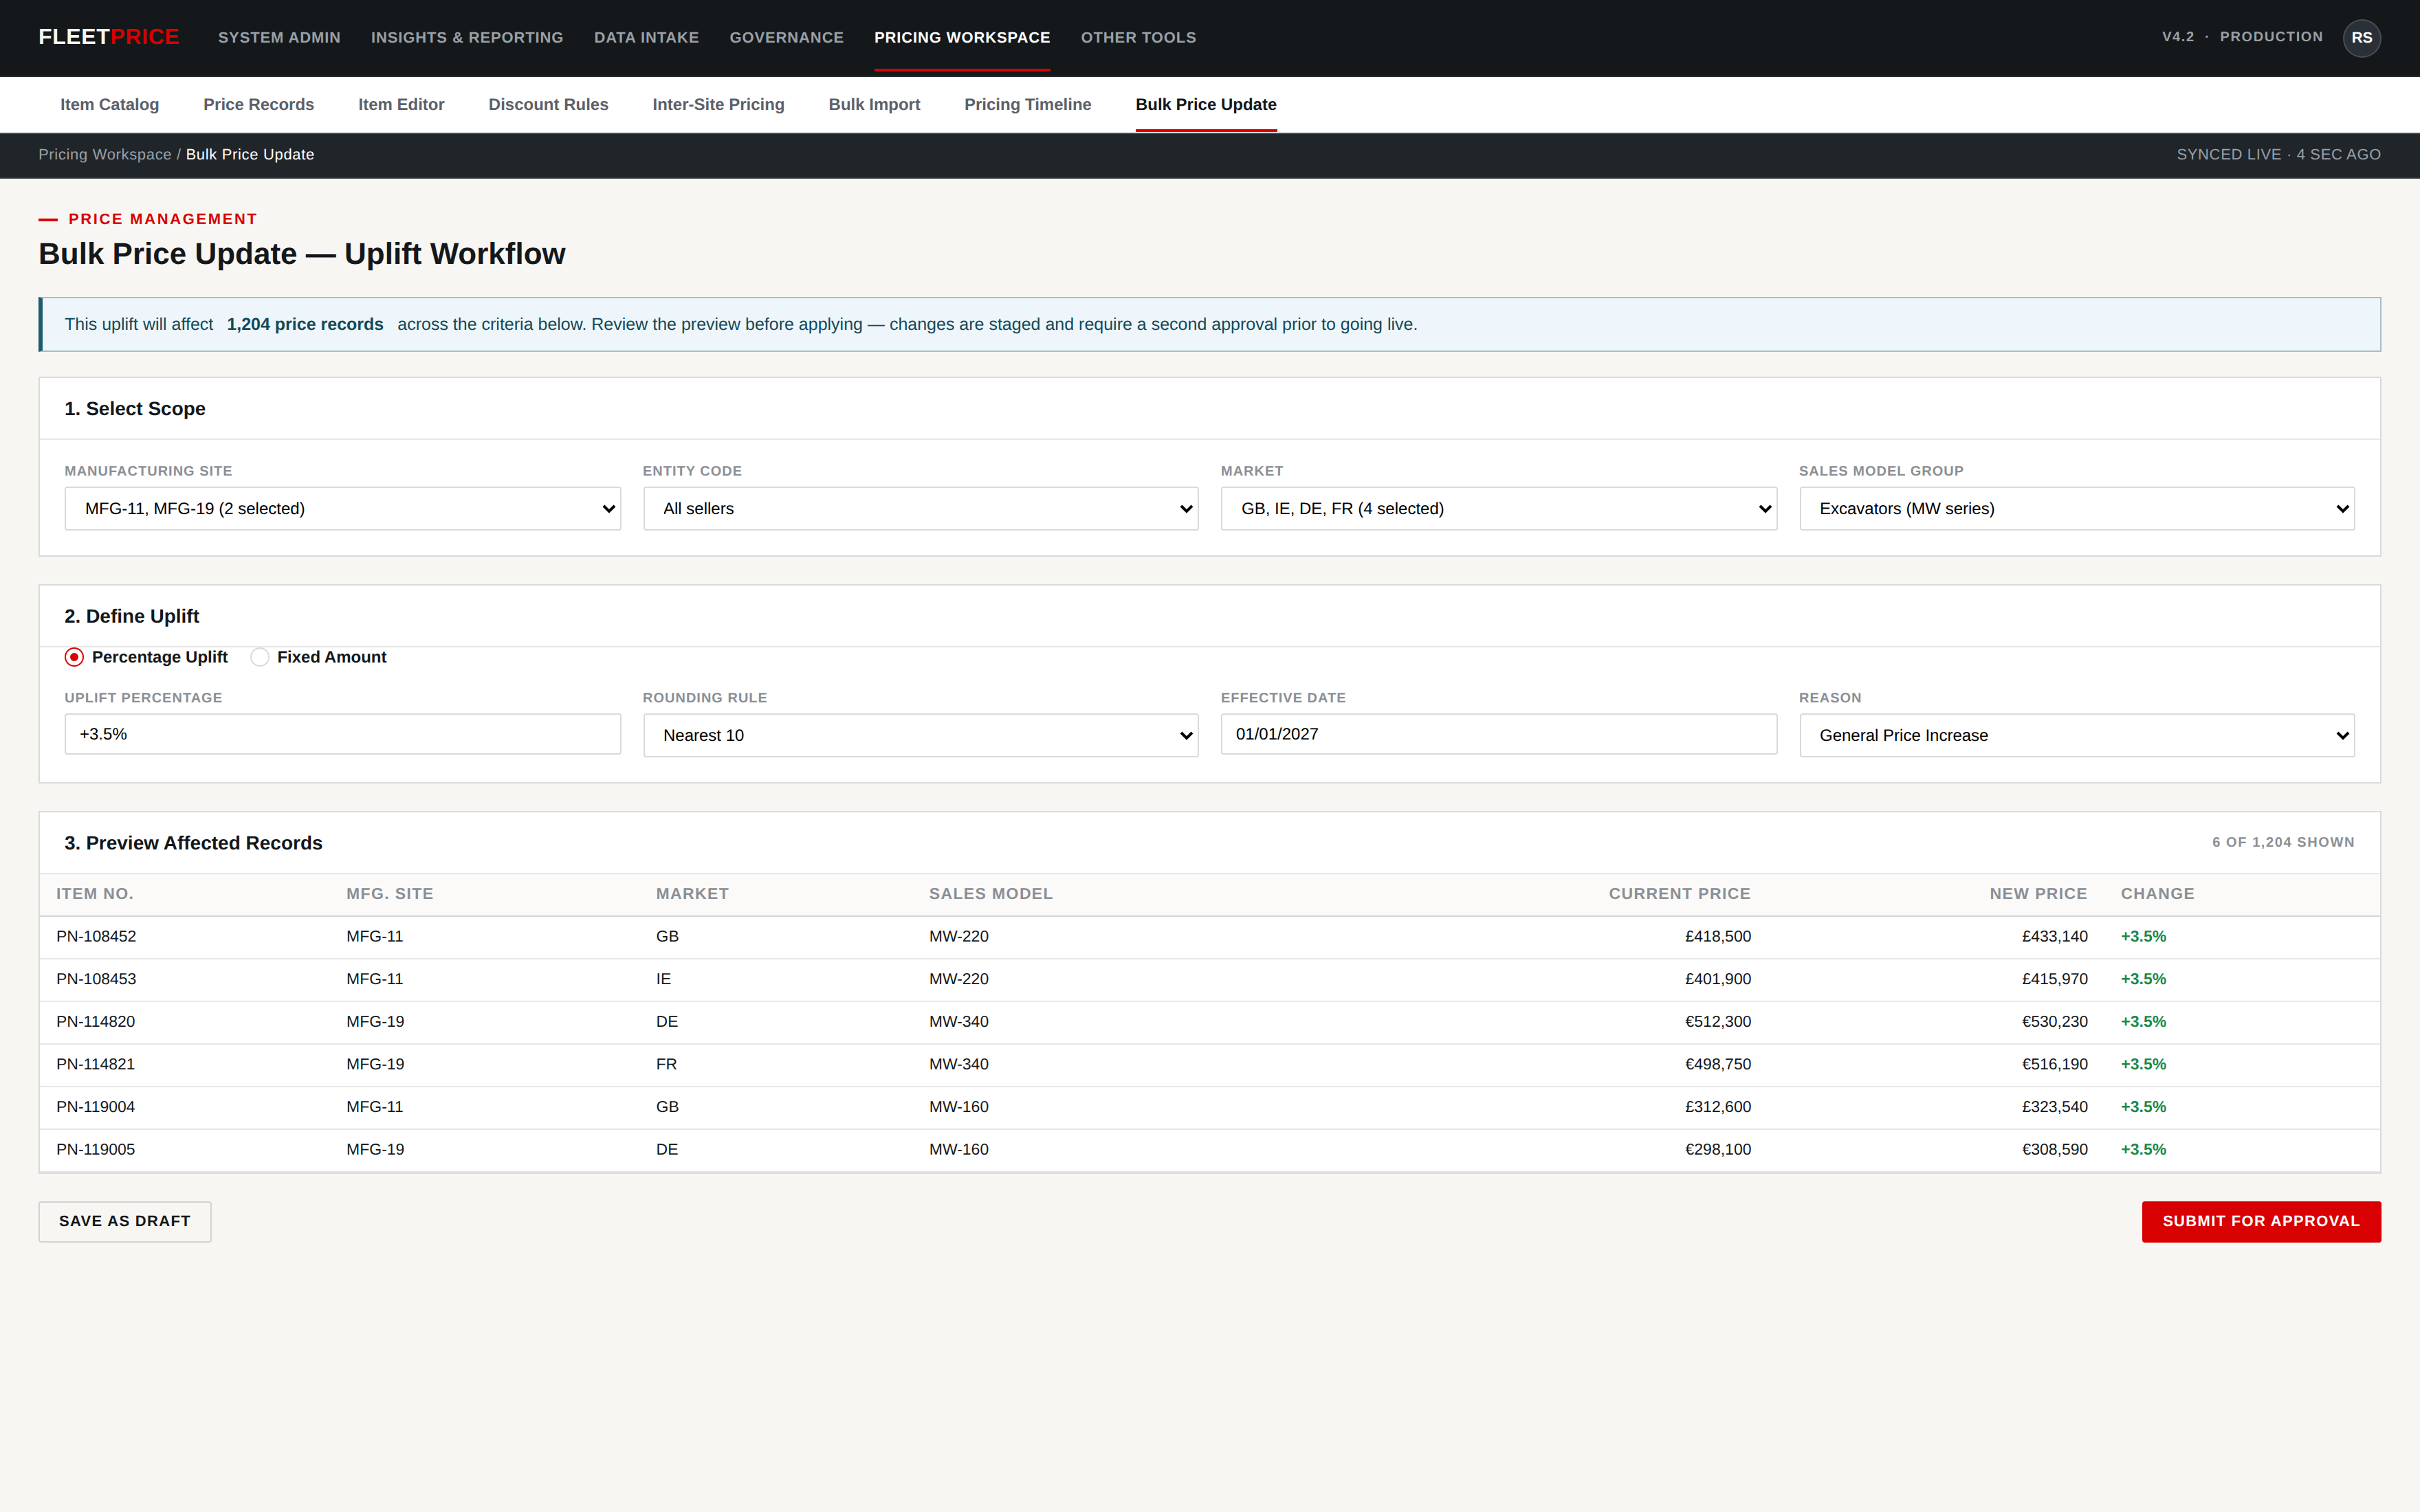Switch to the Price Records tab
Screen dimensions: 2420x1512
coord(258,104)
